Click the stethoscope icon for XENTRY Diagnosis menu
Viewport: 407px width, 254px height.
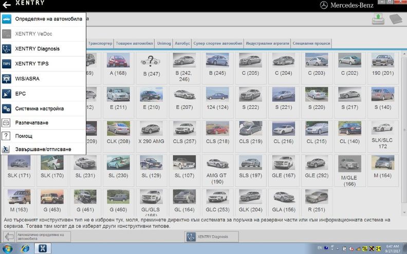[x=7, y=49]
